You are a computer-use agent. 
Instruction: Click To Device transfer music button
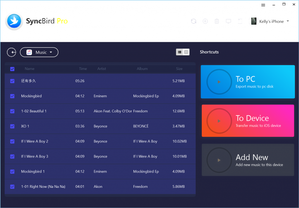point(248,121)
